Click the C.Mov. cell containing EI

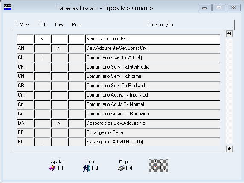25,142
